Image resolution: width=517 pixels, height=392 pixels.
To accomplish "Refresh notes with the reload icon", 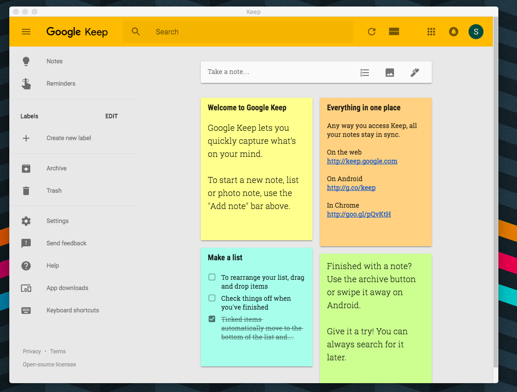I will 372,32.
